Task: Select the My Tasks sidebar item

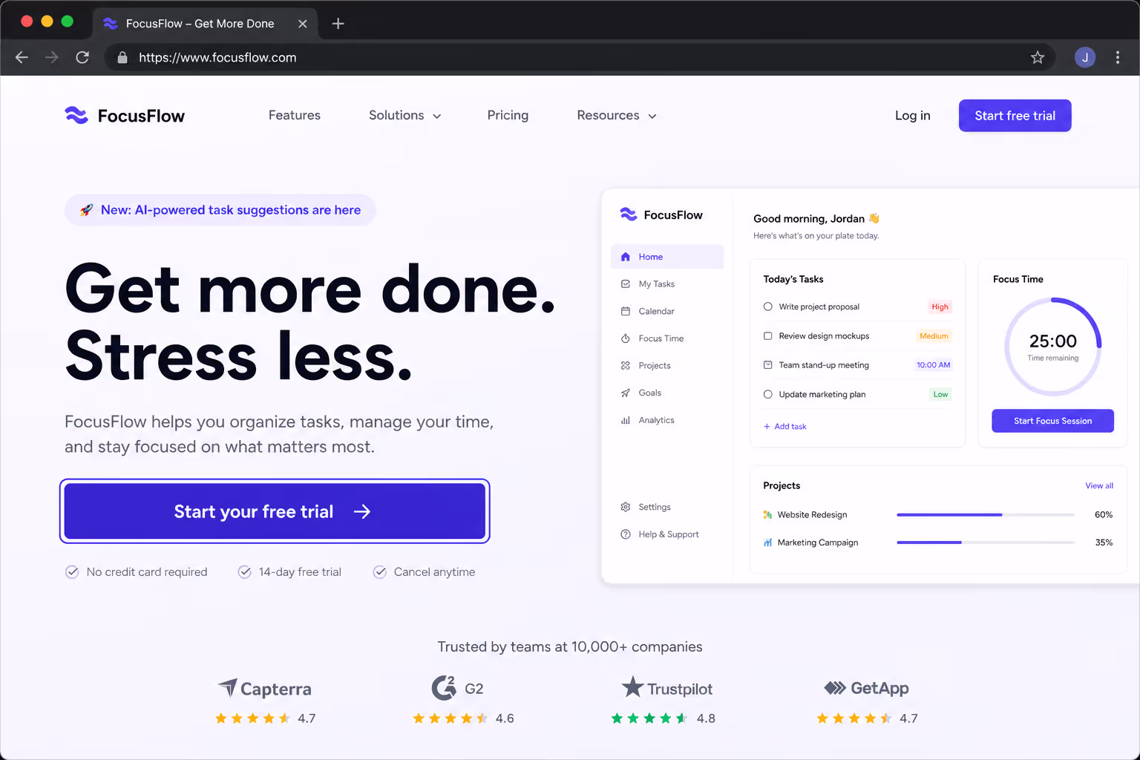Action: coord(666,284)
